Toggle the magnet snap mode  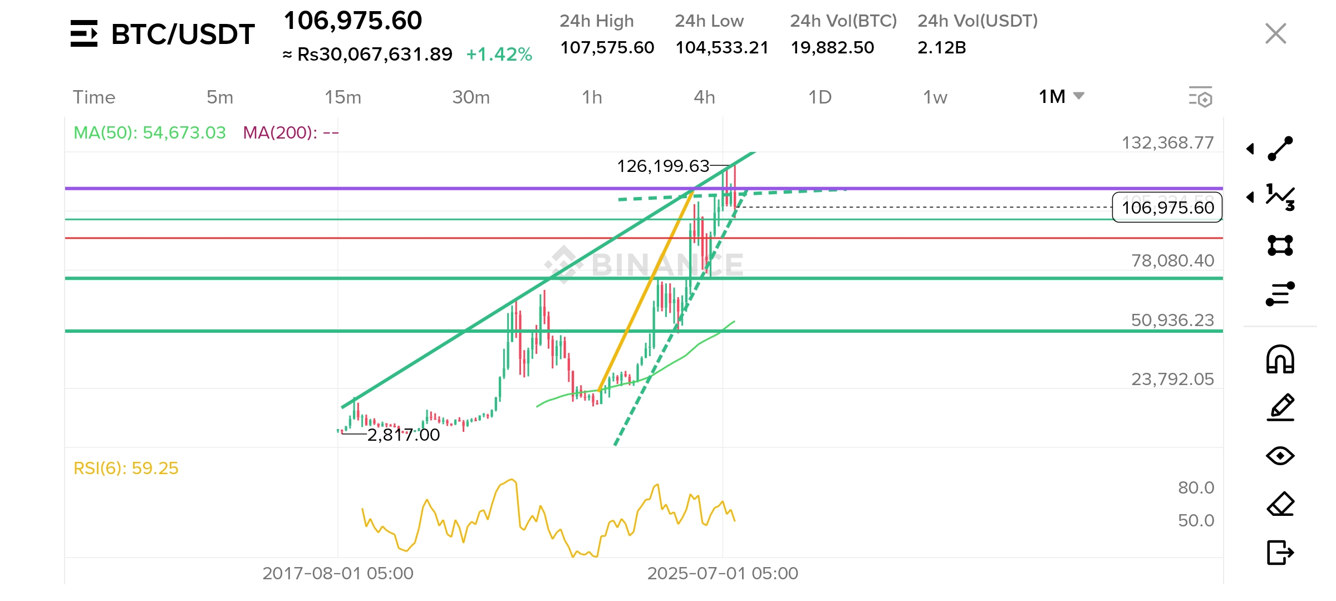(x=1280, y=359)
